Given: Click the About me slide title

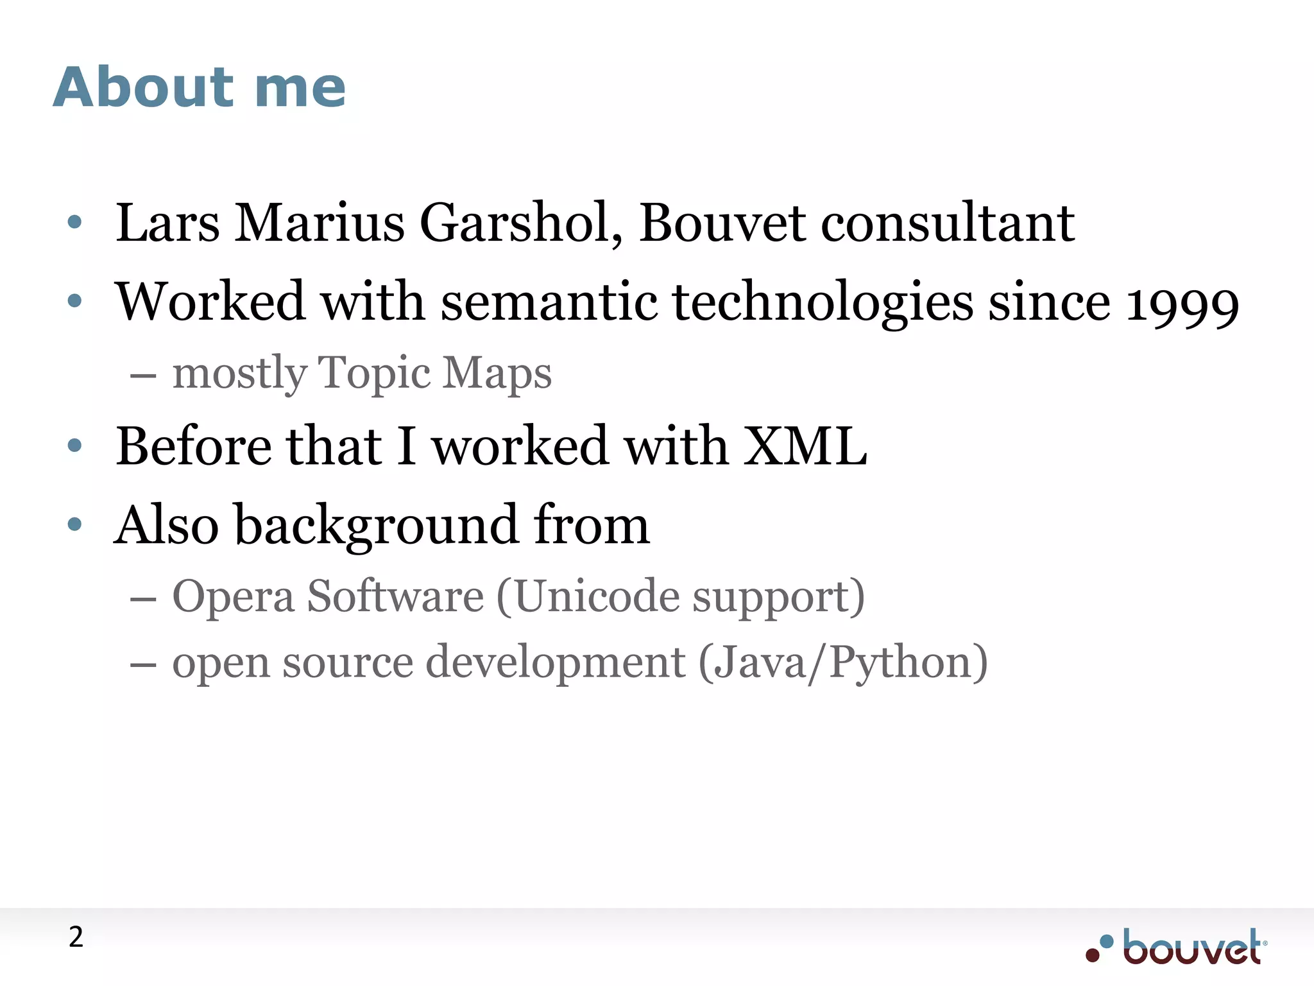Looking at the screenshot, I should click(199, 87).
